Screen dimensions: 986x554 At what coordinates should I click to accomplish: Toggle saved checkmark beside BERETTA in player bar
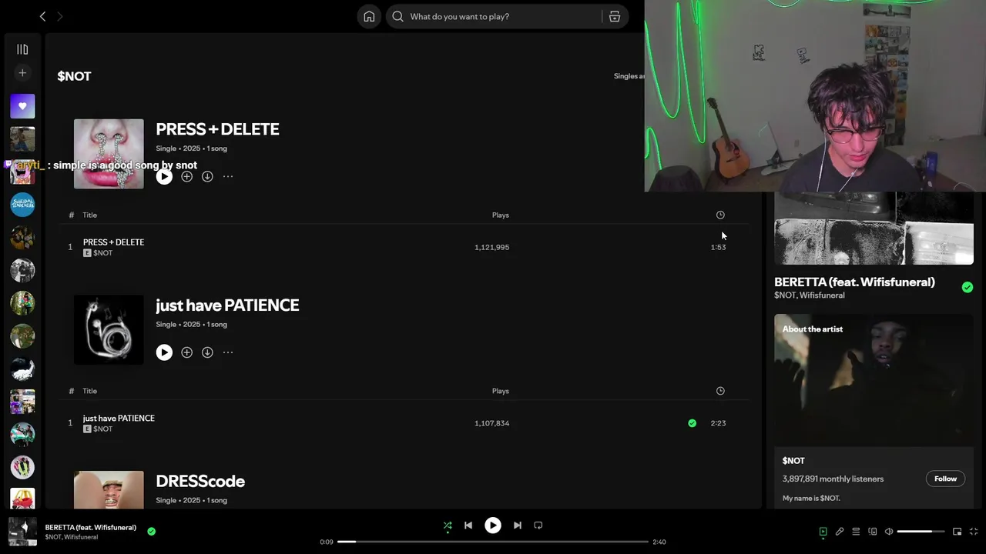click(x=151, y=531)
